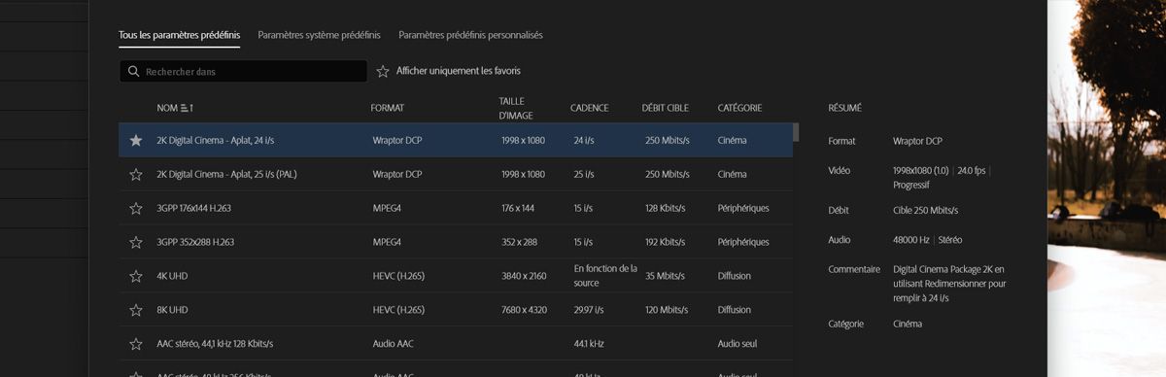Favorite AAC stéréo 44,1 kHz 128 Kbits/s star

click(136, 344)
